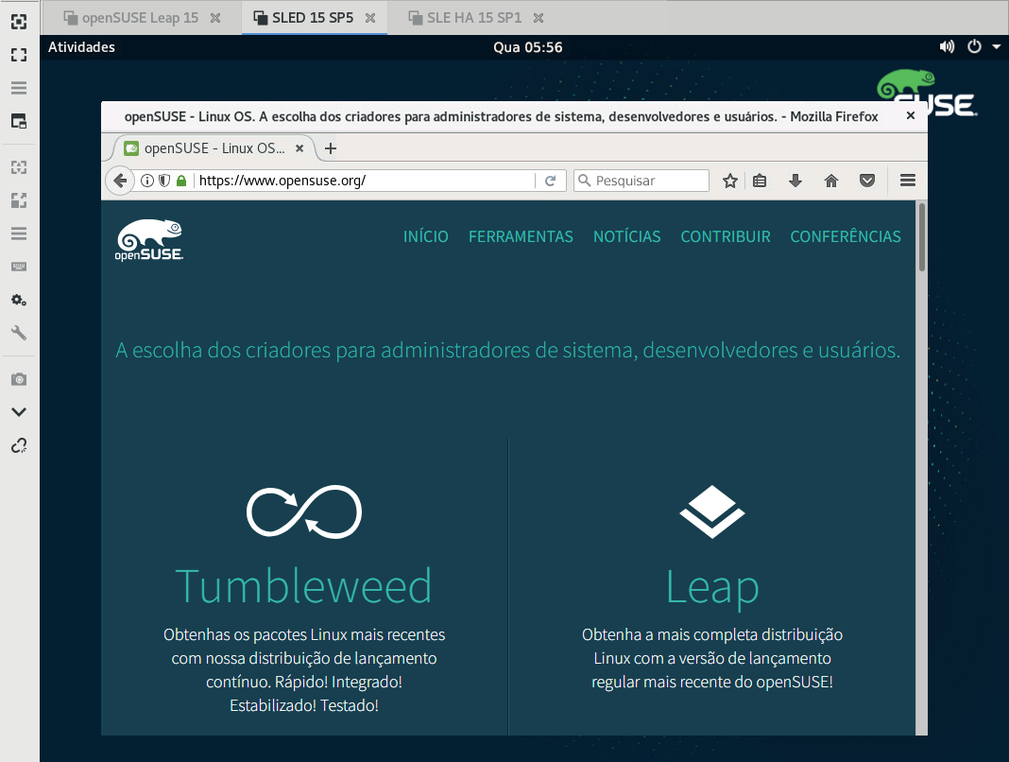The height and width of the screenshot is (762, 1009).
Task: Reload the page with the refresh icon
Action: pyautogui.click(x=551, y=181)
